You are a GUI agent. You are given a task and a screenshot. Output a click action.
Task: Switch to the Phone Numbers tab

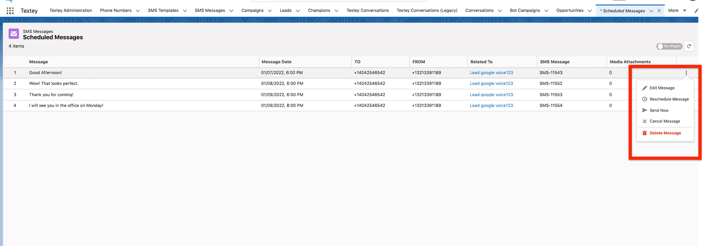(116, 10)
